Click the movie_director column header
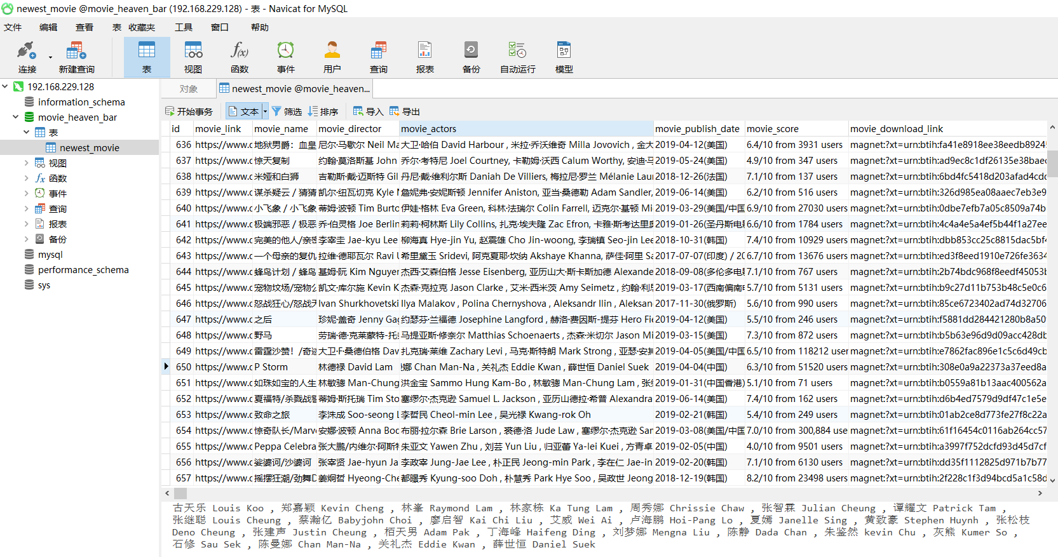This screenshot has height=557, width=1058. (x=358, y=129)
